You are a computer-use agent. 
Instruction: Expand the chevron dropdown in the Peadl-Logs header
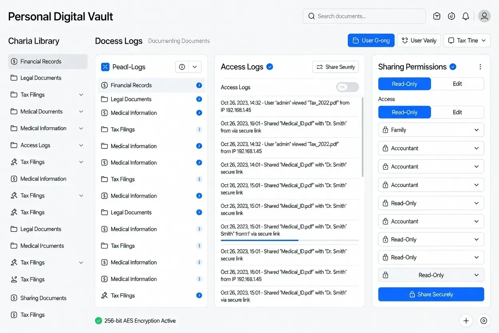[x=195, y=67]
